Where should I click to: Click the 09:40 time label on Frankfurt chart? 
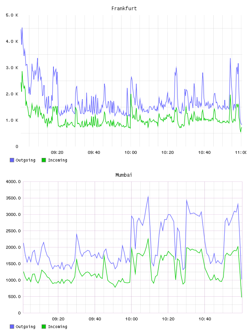point(94,153)
